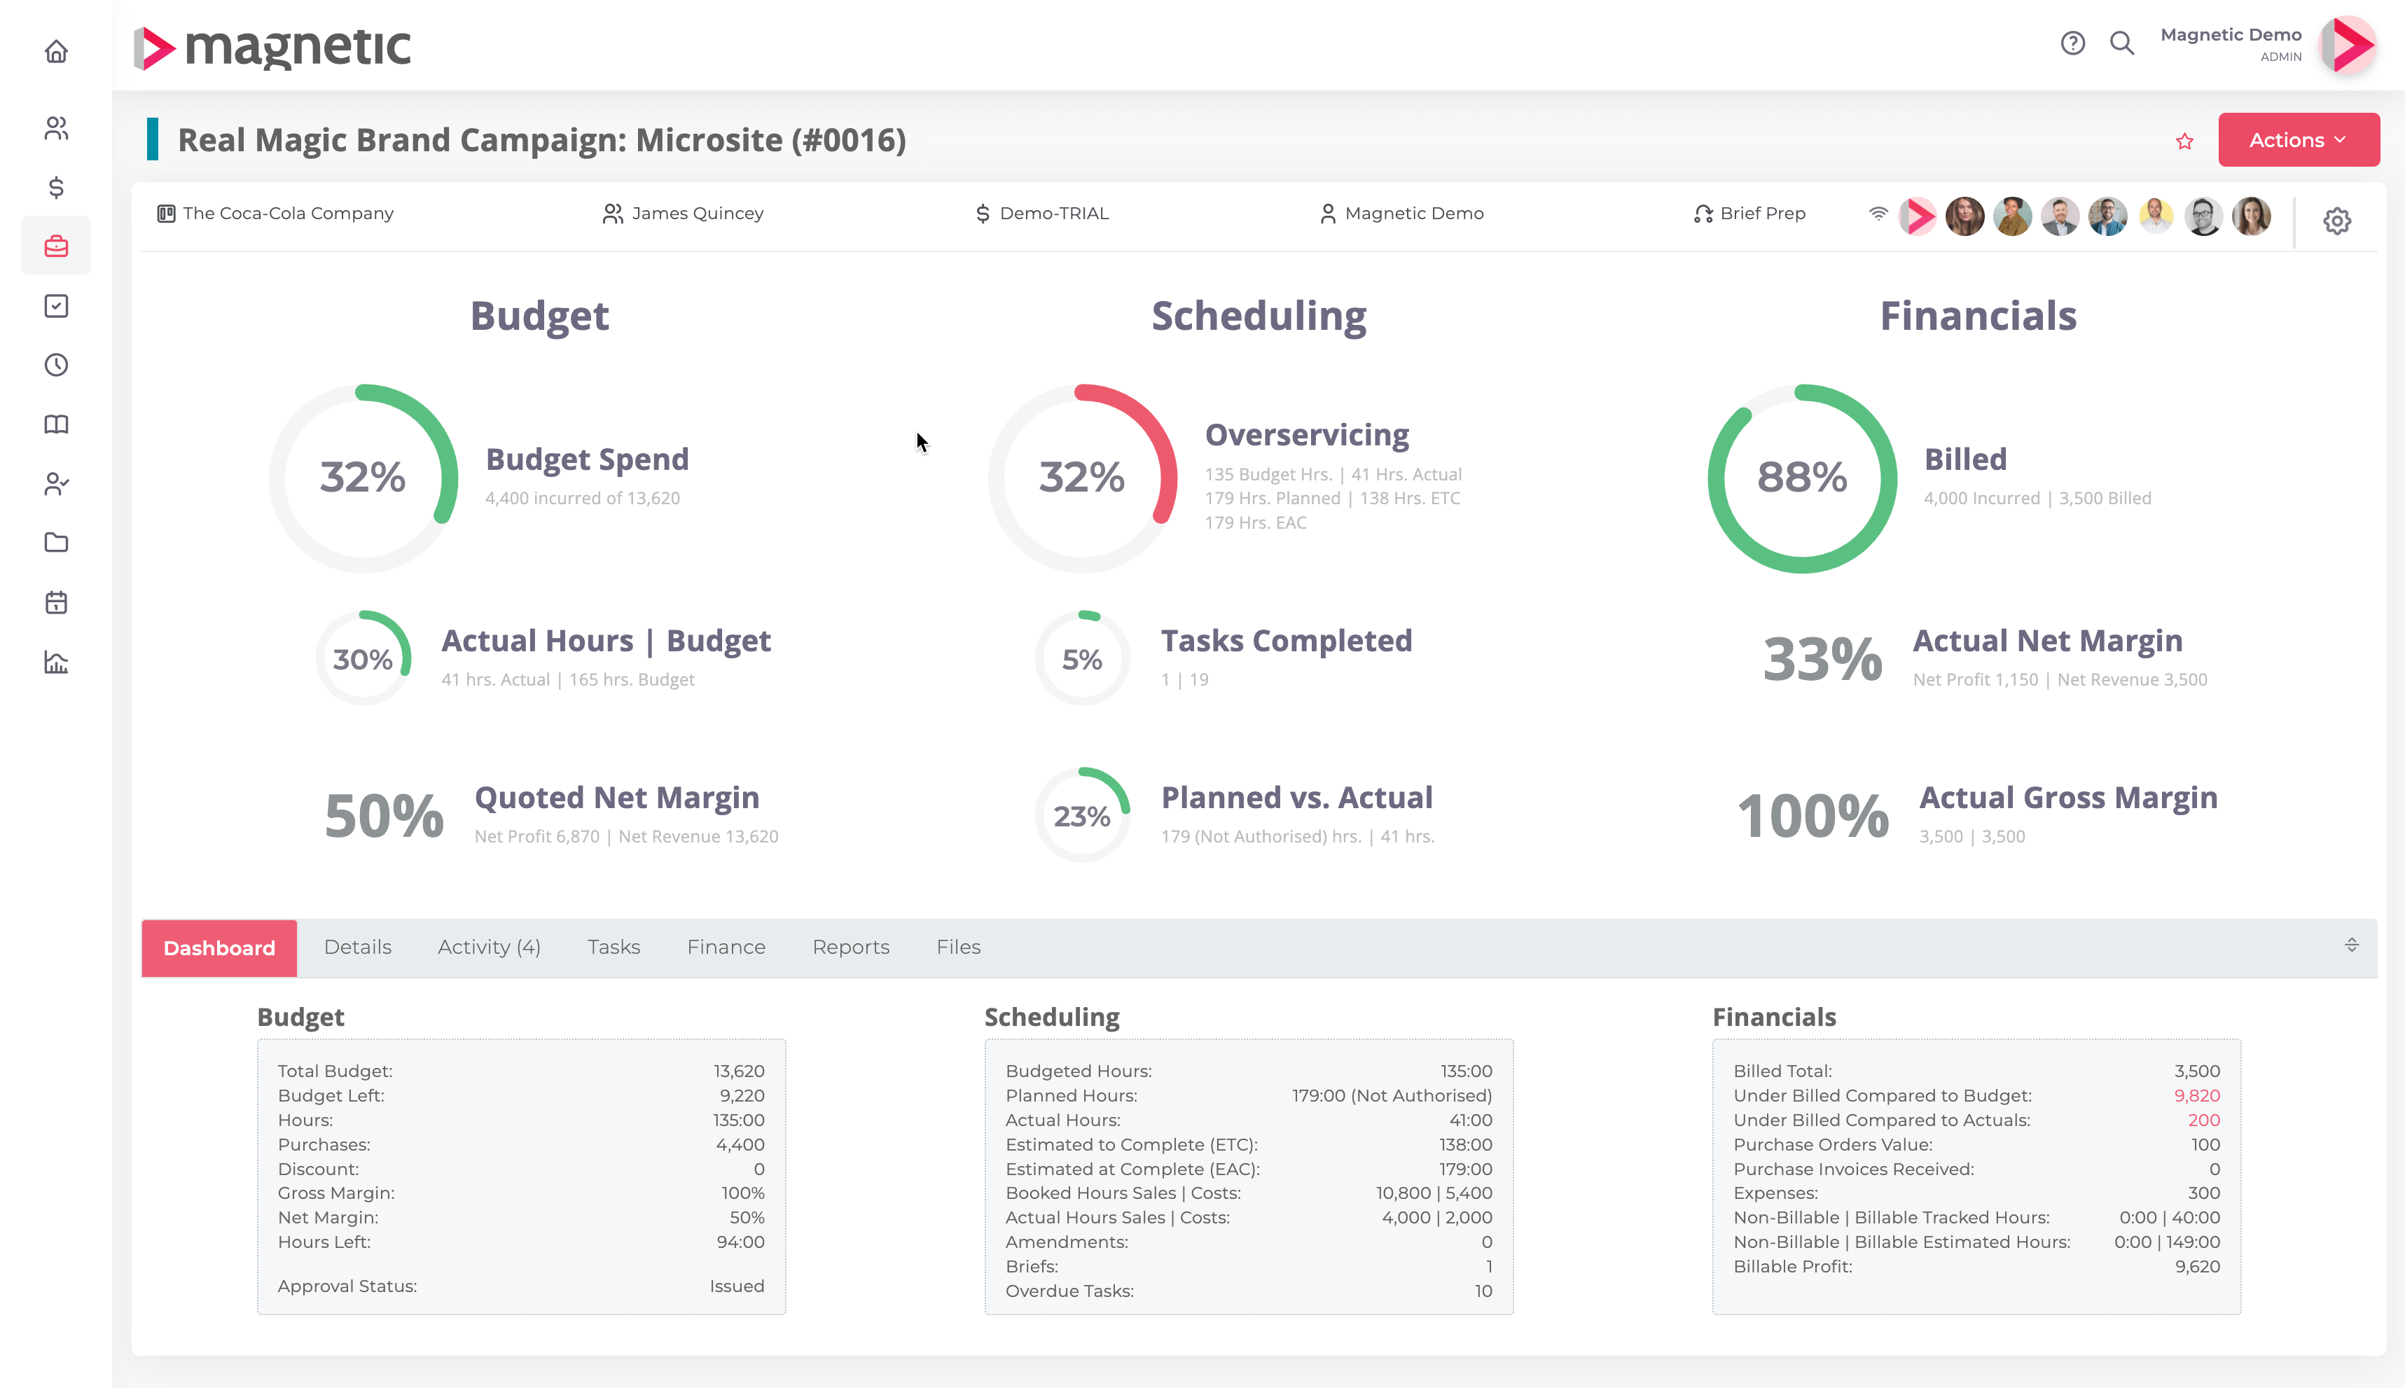2405x1388 pixels.
Task: Click the first team member avatar photo
Action: point(1964,216)
